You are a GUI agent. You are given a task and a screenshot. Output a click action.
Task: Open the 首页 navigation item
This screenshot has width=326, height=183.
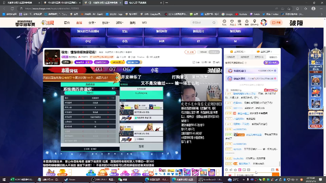pyautogui.click(x=67, y=23)
